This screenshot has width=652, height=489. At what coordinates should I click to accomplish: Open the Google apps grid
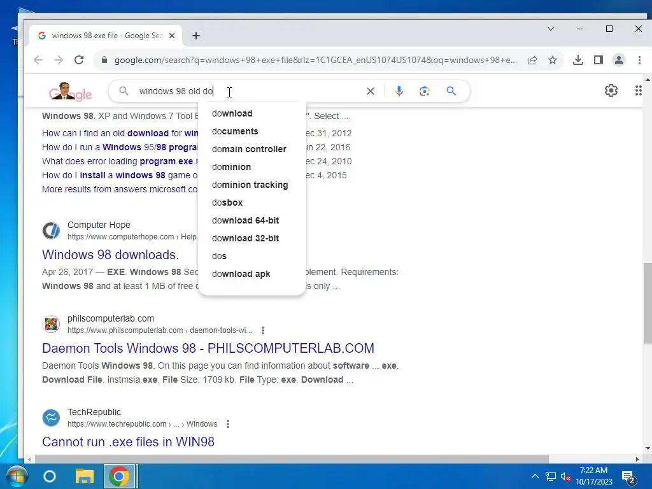[x=639, y=90]
